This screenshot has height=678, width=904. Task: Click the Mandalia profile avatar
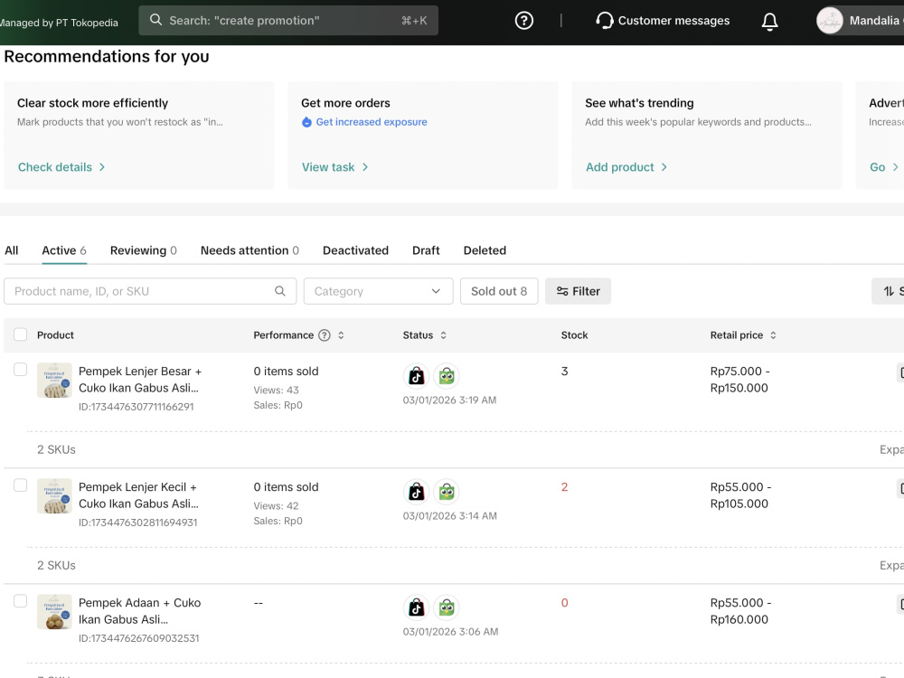point(830,21)
